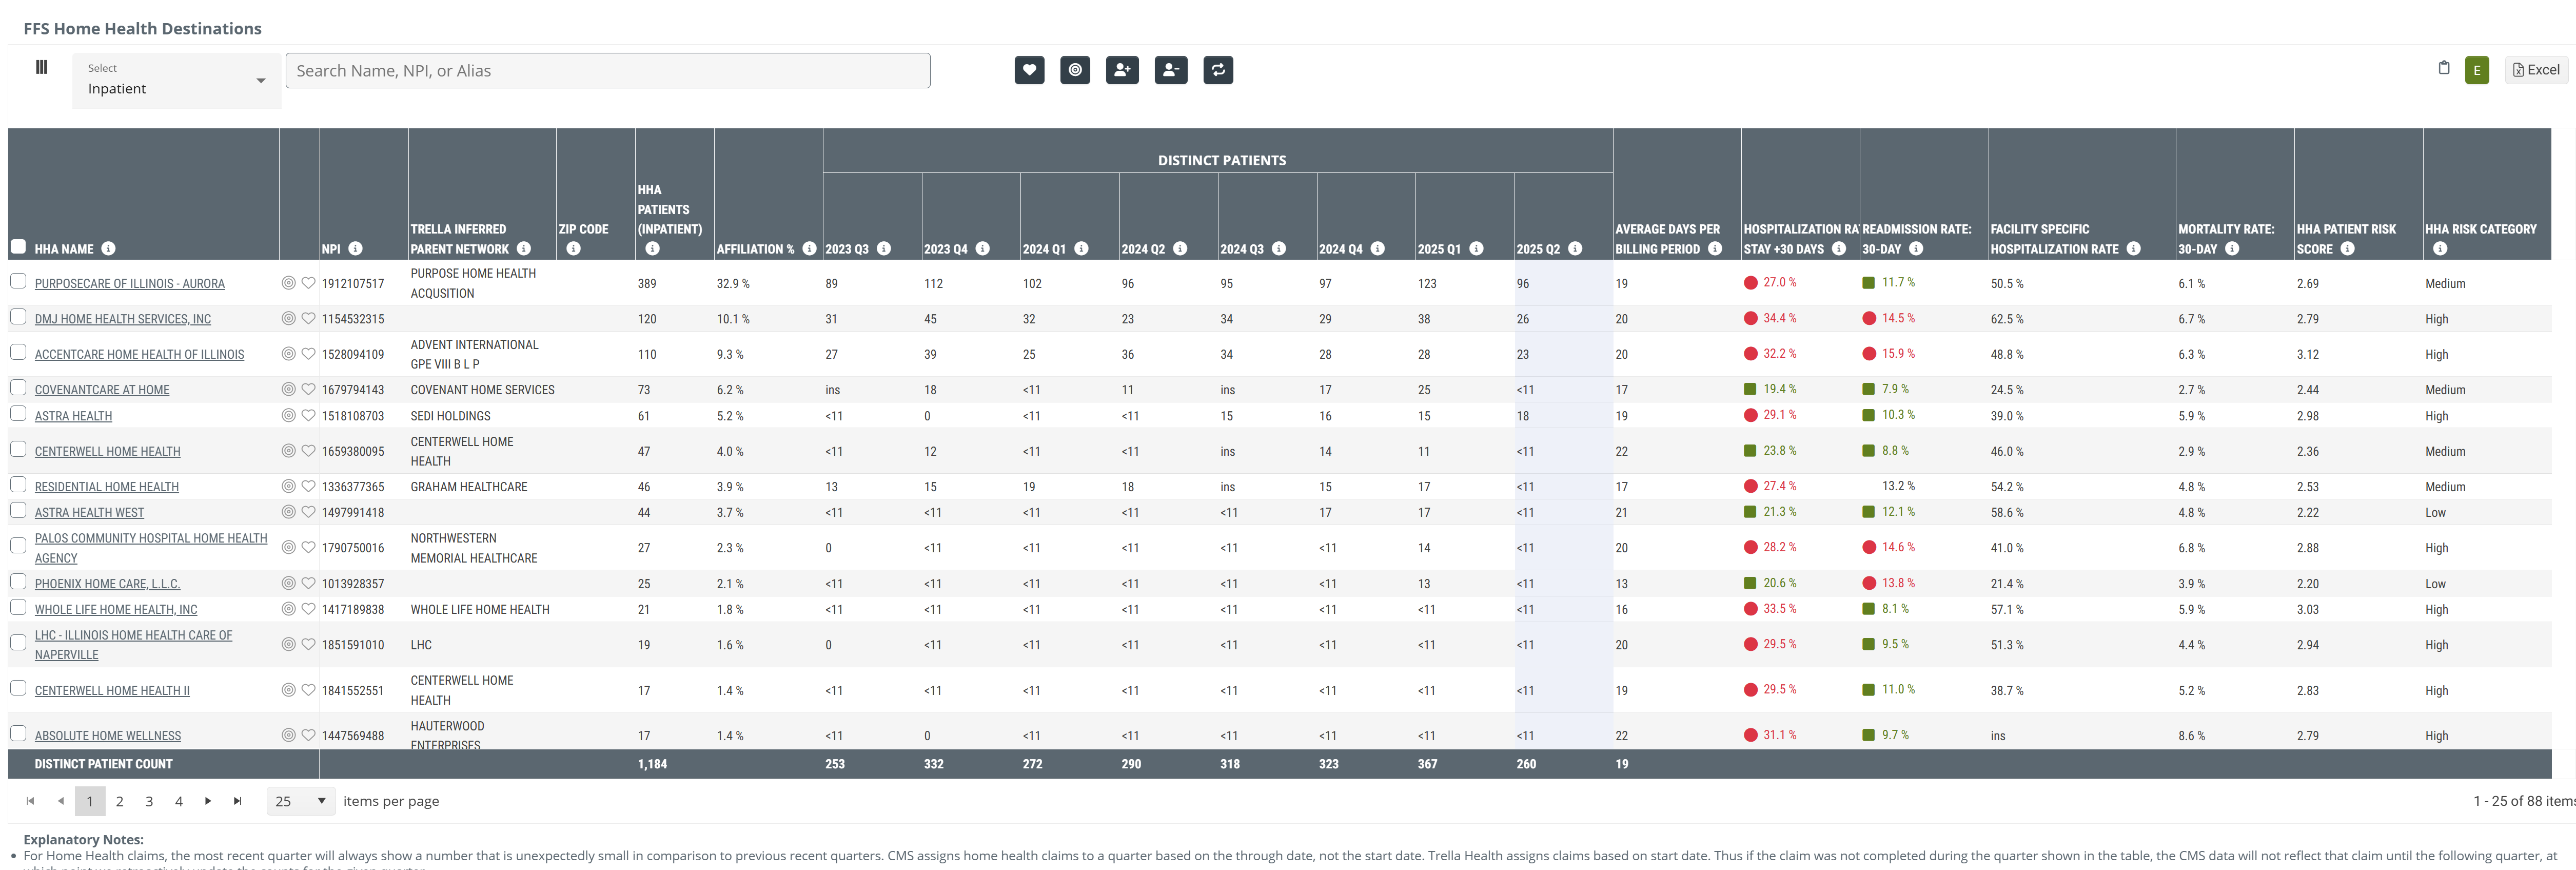Click the target bullseye toolbar button
This screenshot has height=870, width=2576.
(x=1075, y=70)
